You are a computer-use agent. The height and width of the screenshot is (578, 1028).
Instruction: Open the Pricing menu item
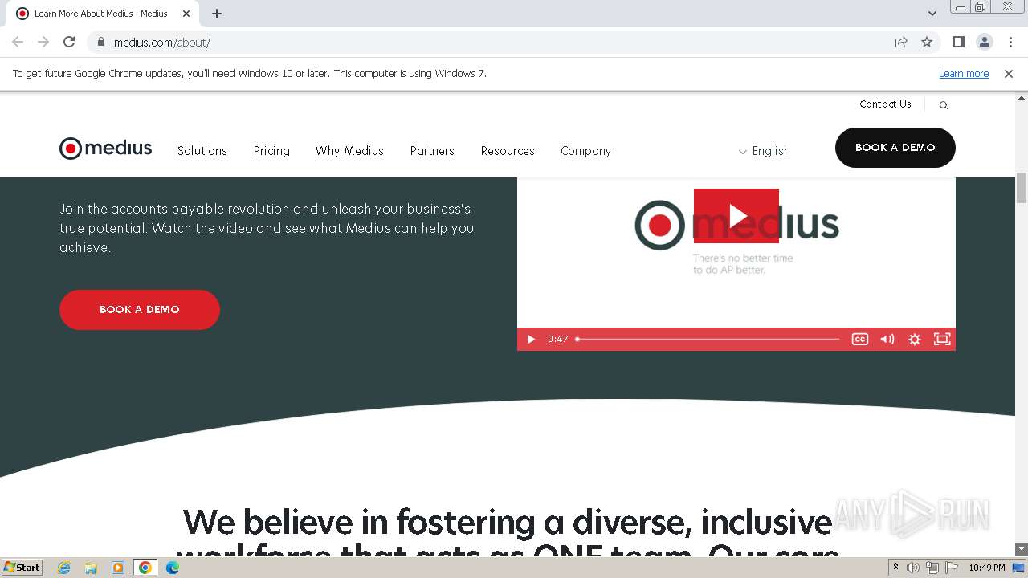[271, 151]
